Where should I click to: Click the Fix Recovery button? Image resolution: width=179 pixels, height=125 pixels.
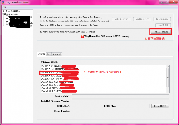162,19
